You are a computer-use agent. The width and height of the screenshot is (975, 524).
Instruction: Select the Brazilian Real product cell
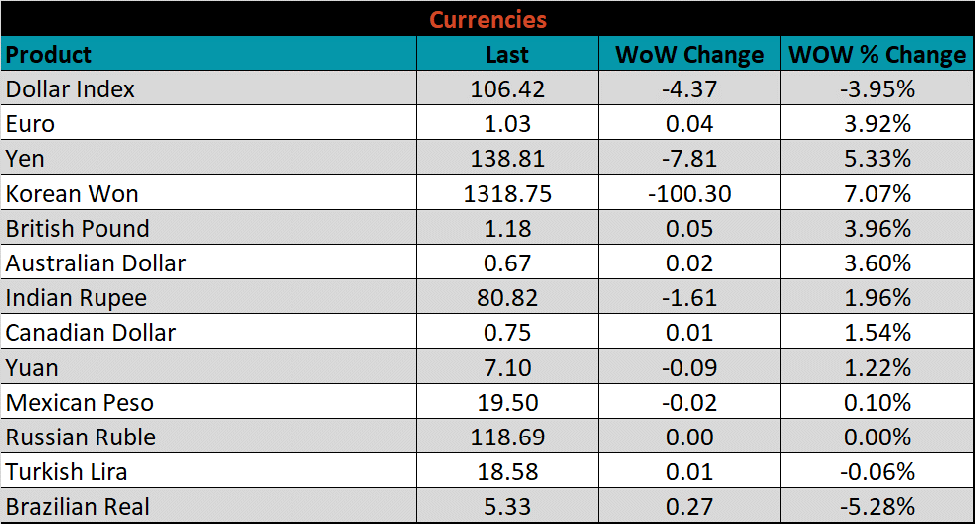78,506
